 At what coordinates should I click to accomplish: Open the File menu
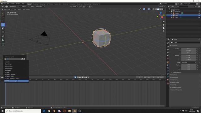tap(5, 4)
